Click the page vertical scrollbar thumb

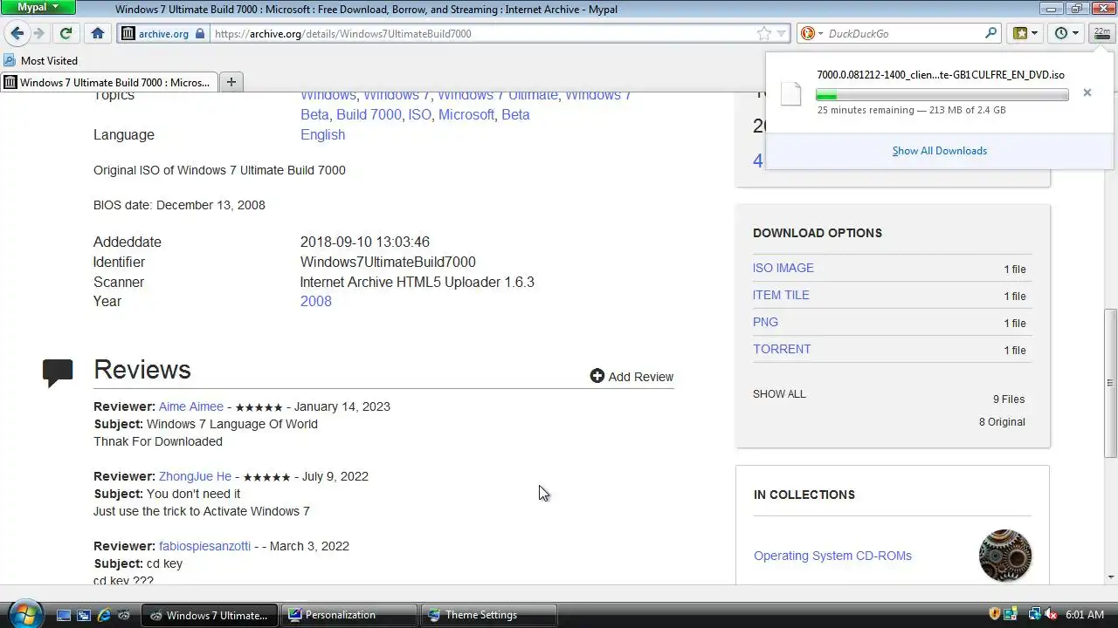click(x=1111, y=382)
